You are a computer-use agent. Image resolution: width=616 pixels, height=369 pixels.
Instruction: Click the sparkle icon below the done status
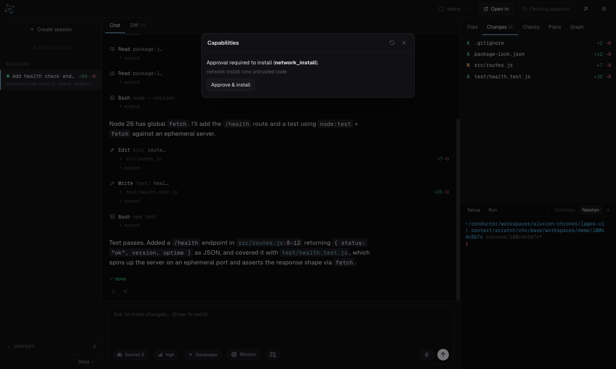pos(125,292)
